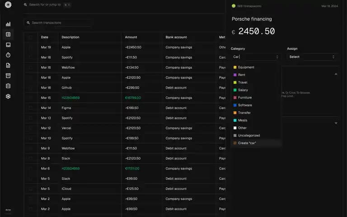Viewport: 347px width, 217px height.
Task: Click the -€125.50 iCloud amount
Action: (x=131, y=189)
